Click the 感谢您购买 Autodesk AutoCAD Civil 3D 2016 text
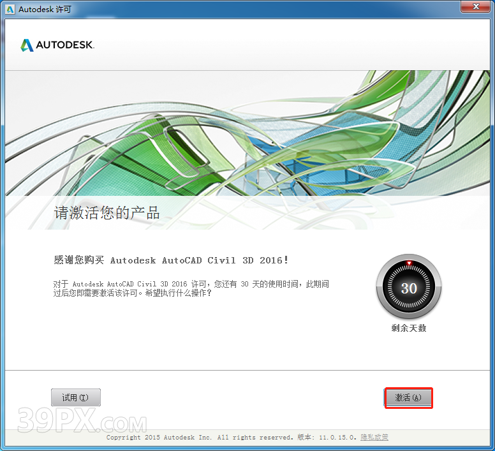The width and height of the screenshot is (495, 451). pyautogui.click(x=171, y=260)
